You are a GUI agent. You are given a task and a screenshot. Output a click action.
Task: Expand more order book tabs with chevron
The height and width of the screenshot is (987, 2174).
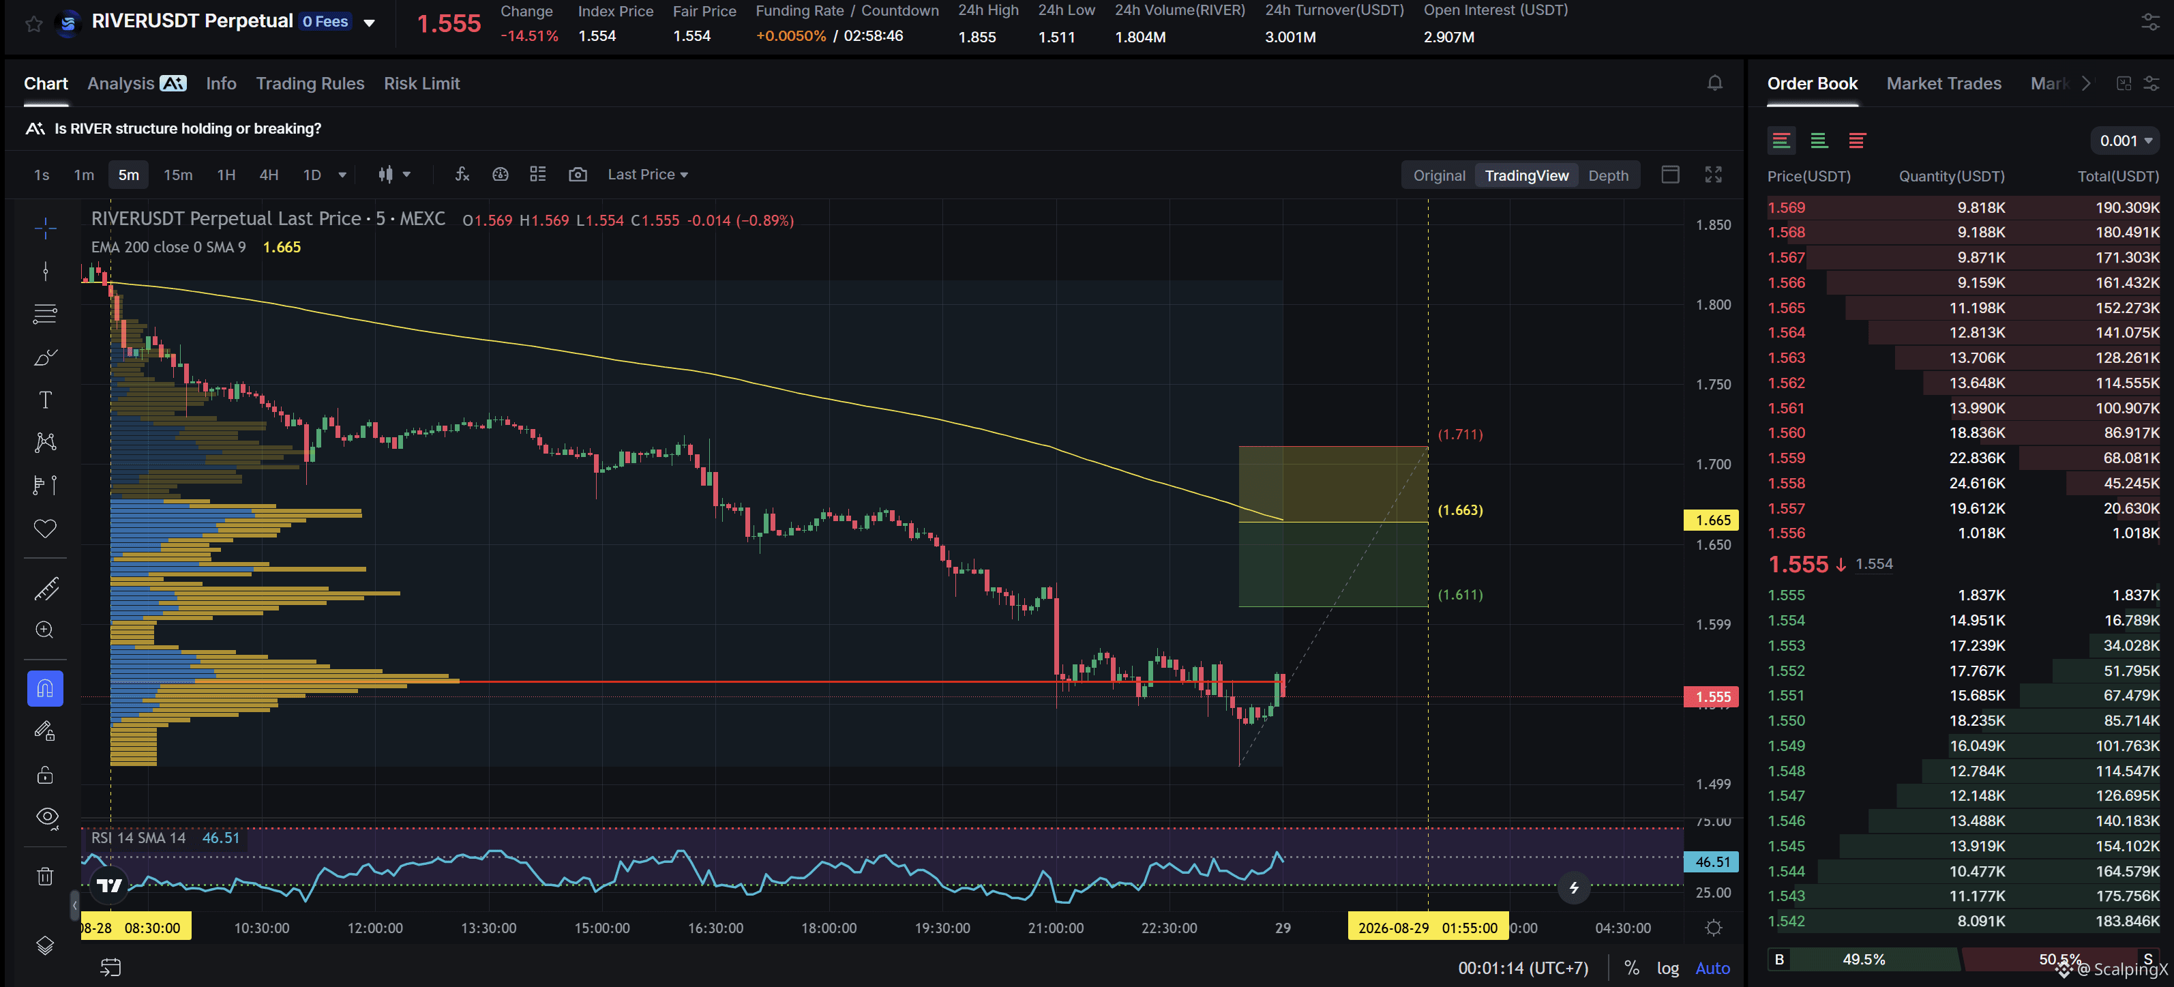(2085, 84)
